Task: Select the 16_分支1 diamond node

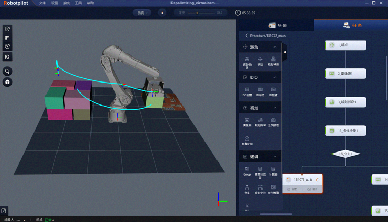Action: click(345, 154)
